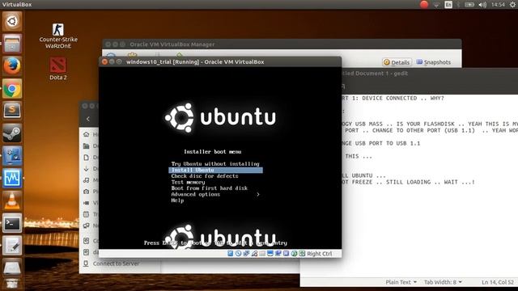Select the Help boot menu entry
The width and height of the screenshot is (518, 291).
(177, 200)
